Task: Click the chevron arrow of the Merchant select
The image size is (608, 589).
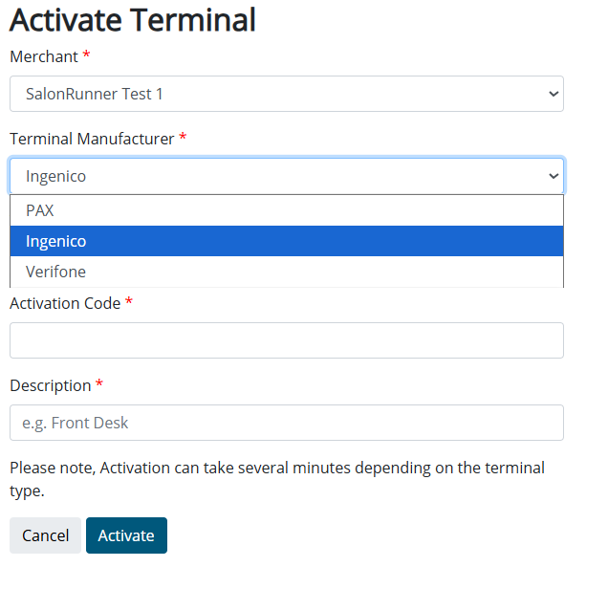Action: pos(553,94)
